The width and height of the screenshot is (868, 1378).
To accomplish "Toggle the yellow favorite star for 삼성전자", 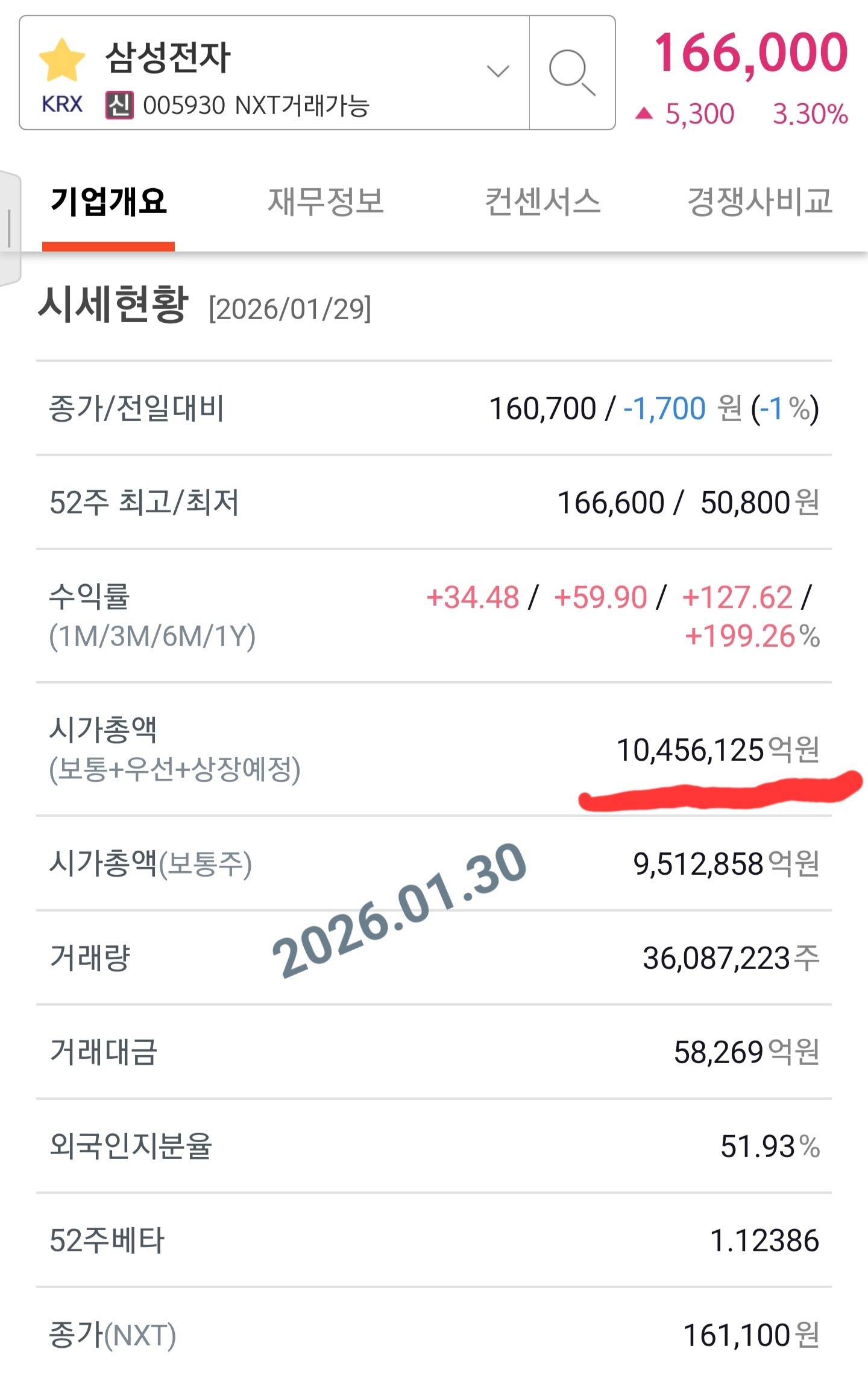I will point(61,60).
